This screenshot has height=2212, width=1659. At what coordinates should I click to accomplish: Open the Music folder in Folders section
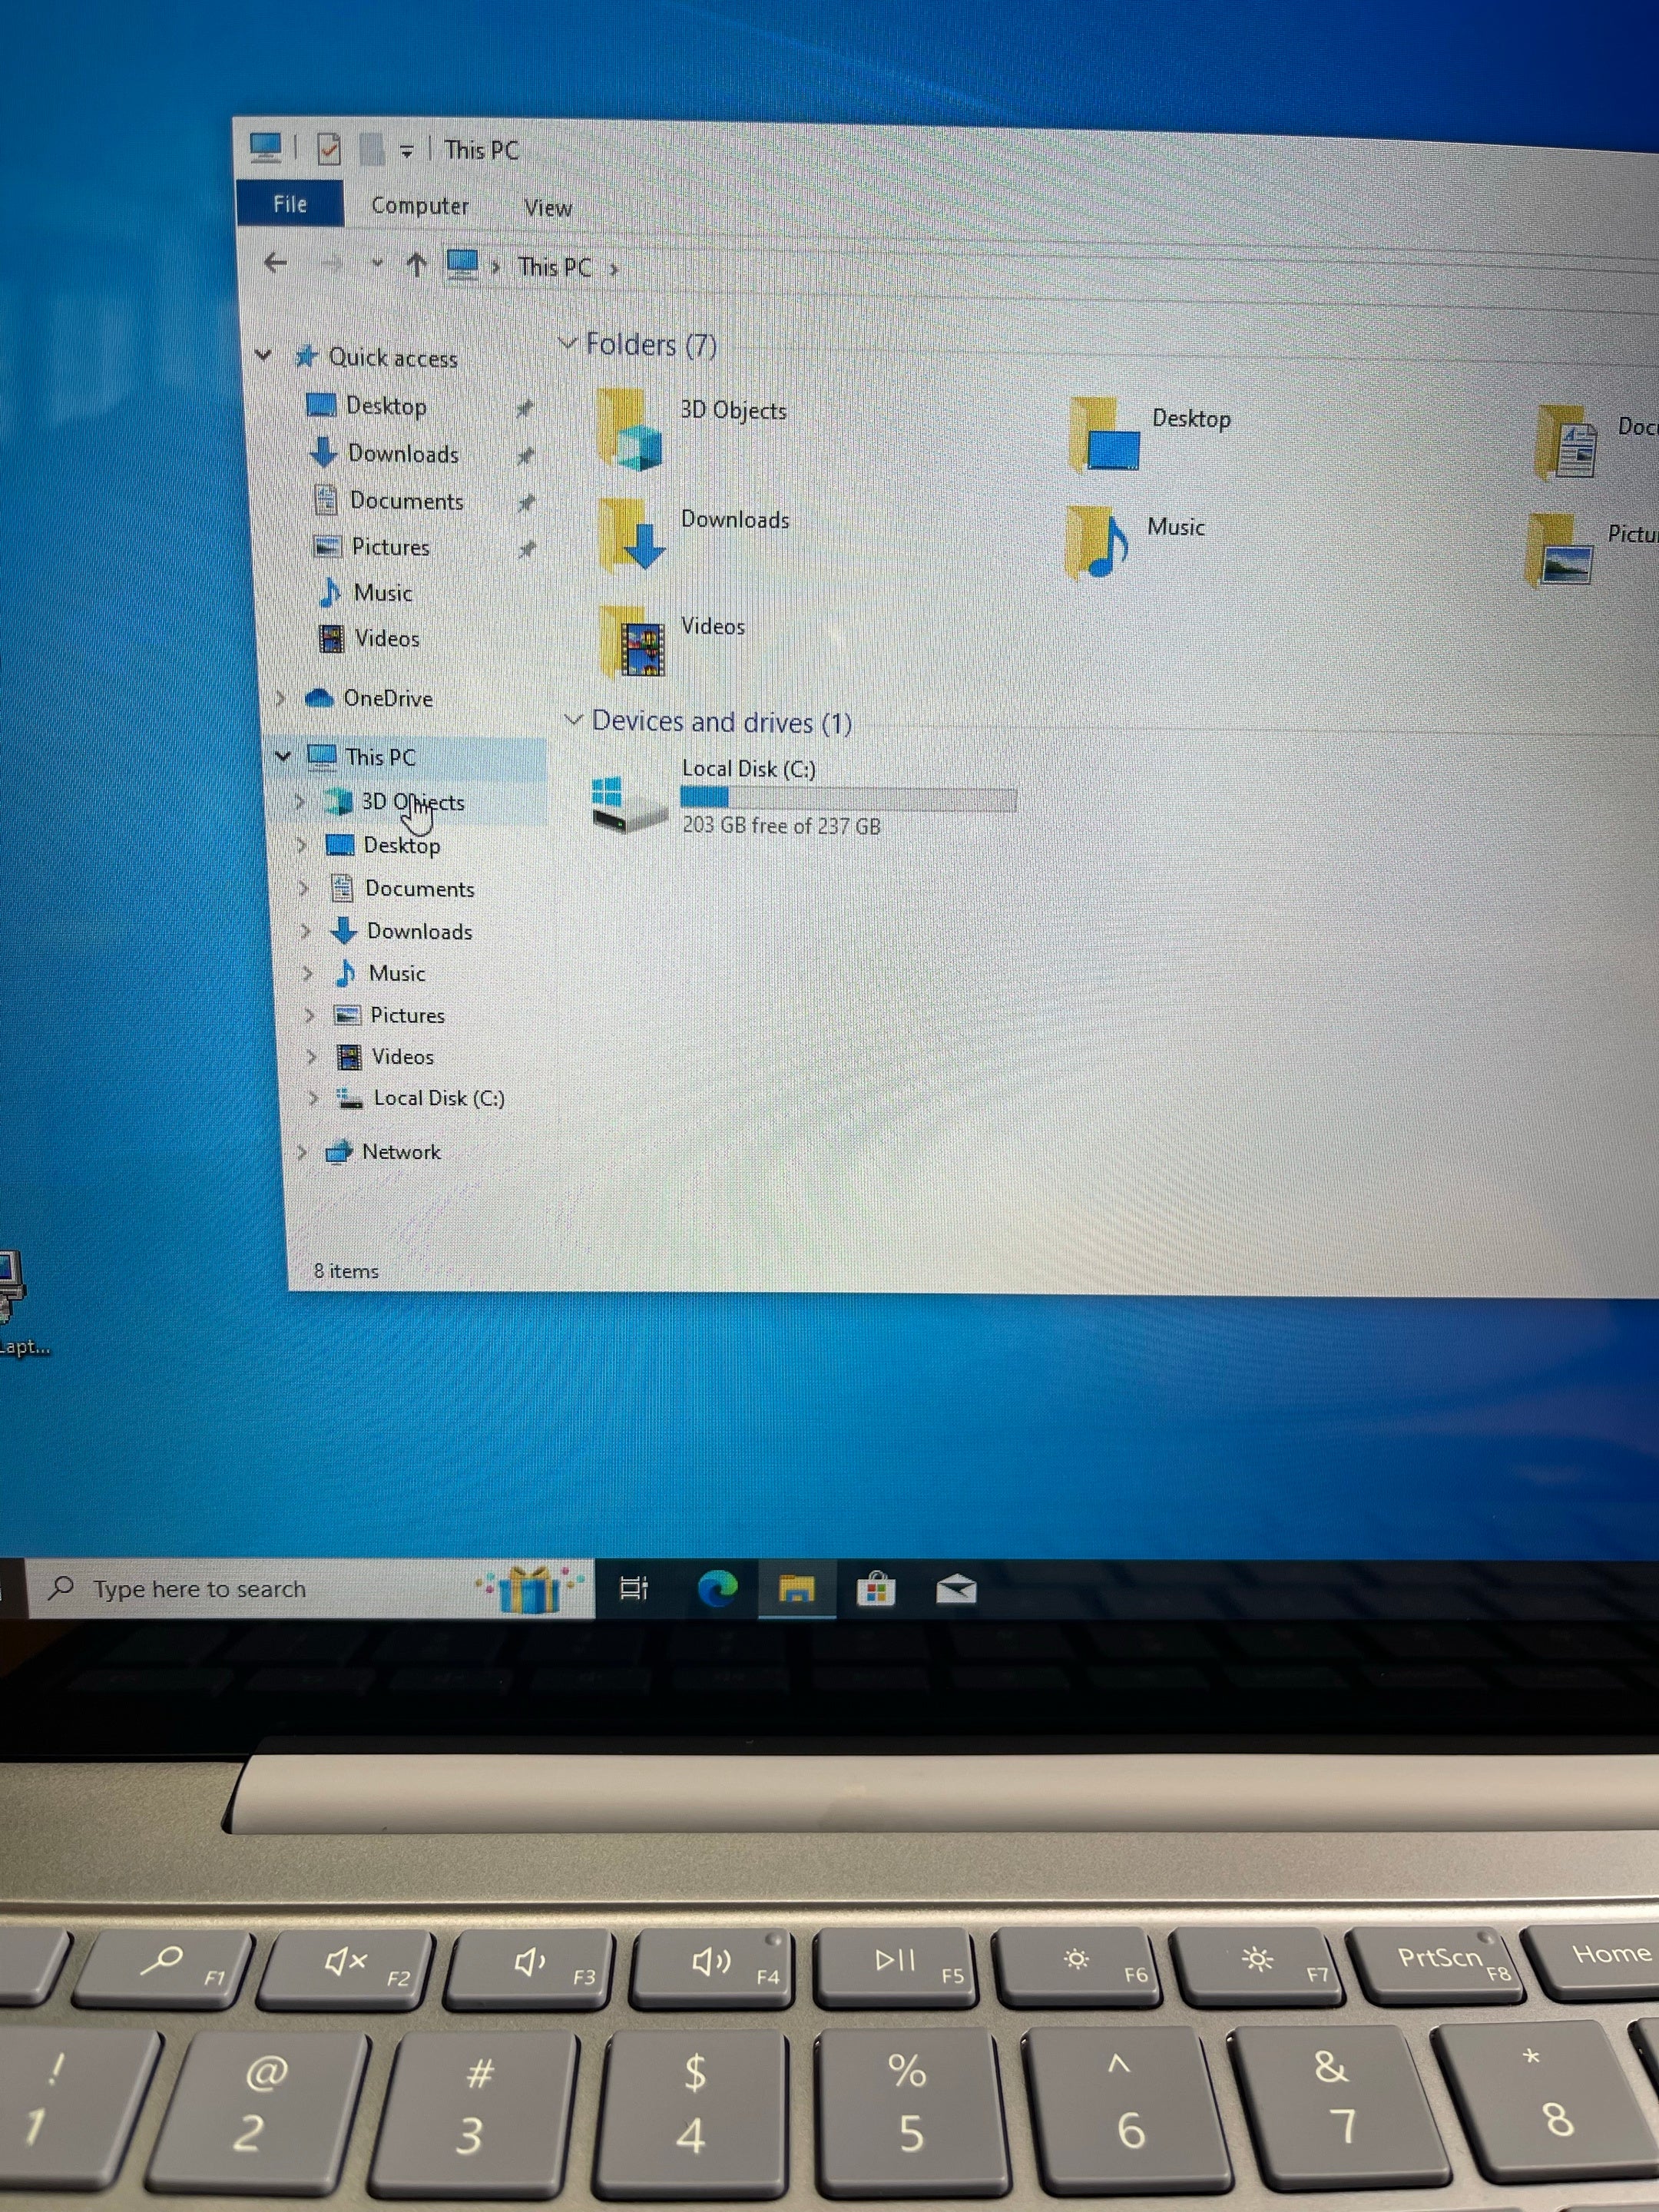[x=1097, y=542]
